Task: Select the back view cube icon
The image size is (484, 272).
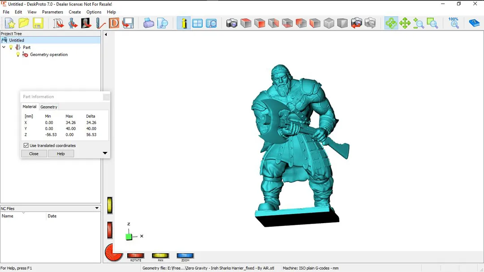Action: coord(273,23)
